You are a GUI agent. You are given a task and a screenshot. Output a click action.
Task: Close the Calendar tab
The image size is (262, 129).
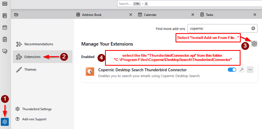193,15
